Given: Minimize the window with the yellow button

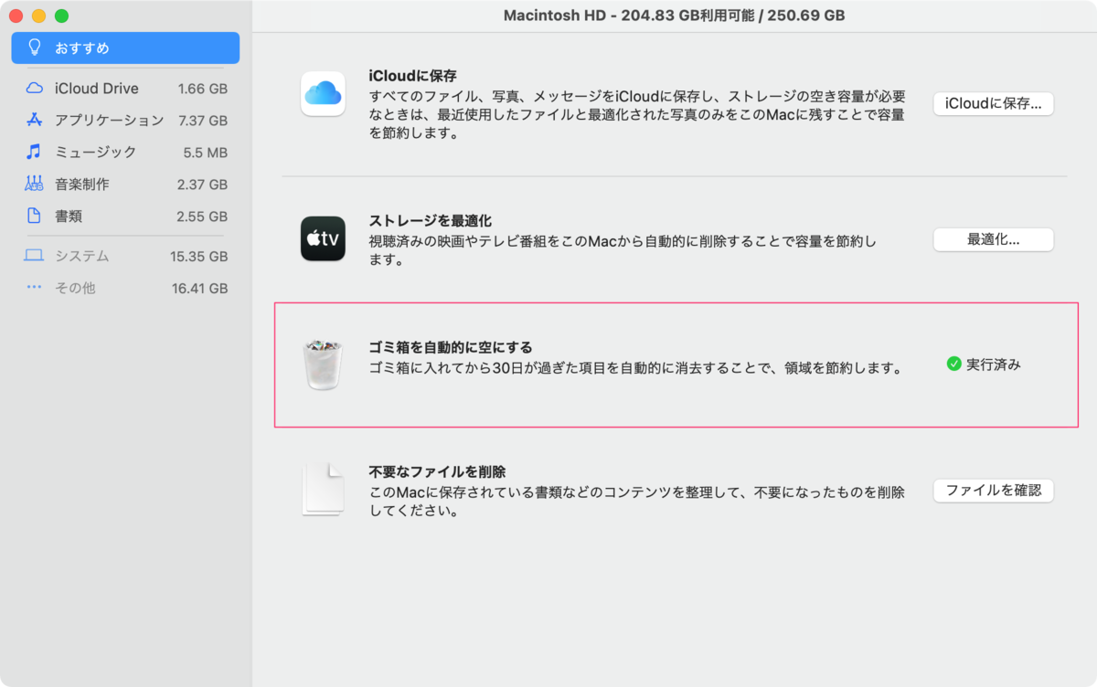Looking at the screenshot, I should click(38, 16).
